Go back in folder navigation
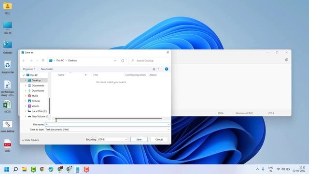 24,60
